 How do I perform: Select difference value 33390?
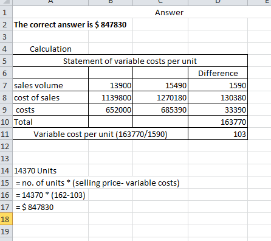[218, 110]
